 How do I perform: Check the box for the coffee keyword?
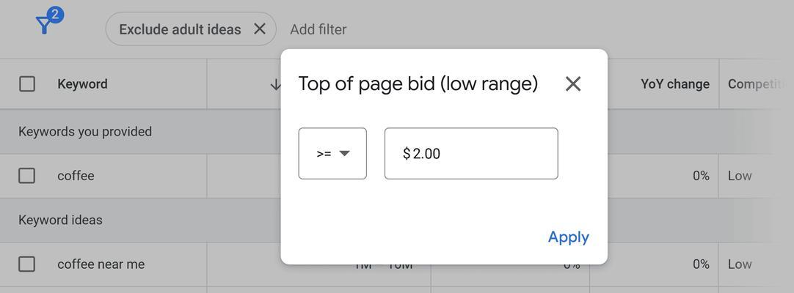(27, 176)
